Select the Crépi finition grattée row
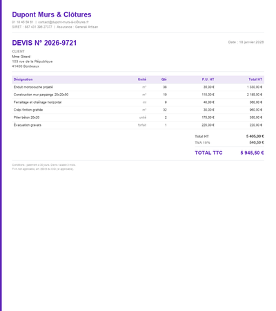The width and height of the screenshot is (276, 311). pos(138,110)
